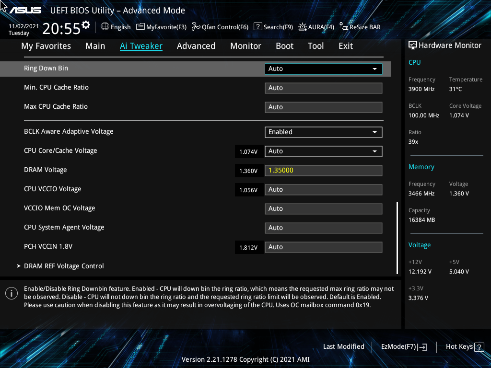Click the 1.360V reading beside DRAM Voltage
491x368 pixels.
[x=248, y=171]
